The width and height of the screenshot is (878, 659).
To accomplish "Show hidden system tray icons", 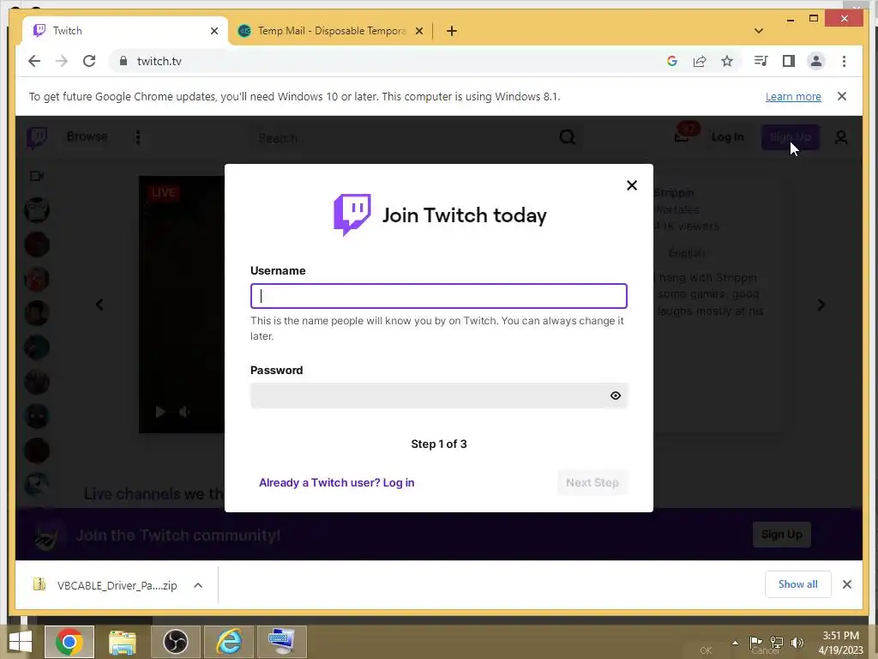I will click(735, 643).
